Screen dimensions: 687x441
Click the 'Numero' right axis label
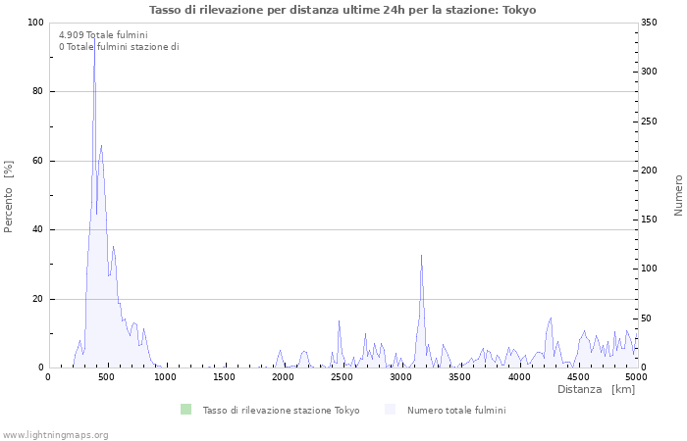[677, 195]
